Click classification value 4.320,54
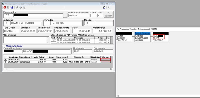Viewport: 200px width, 98px height. point(100,40)
